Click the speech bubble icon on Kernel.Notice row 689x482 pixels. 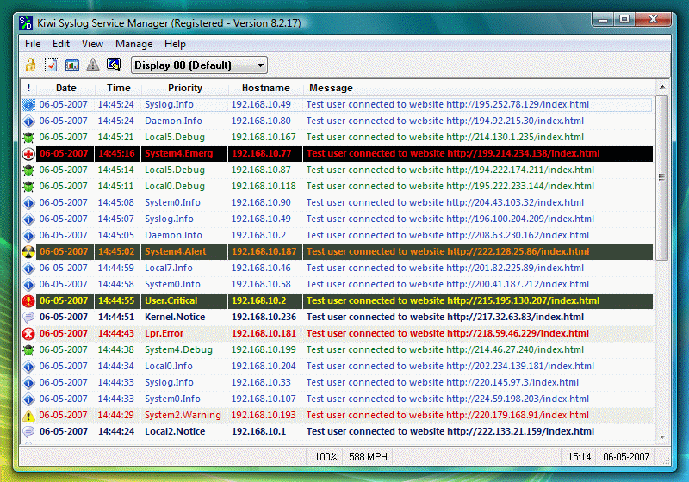click(28, 318)
